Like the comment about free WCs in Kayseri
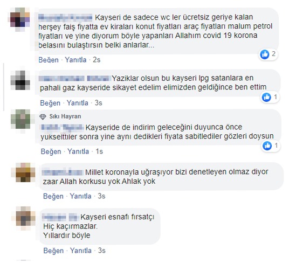The width and height of the screenshot is (289, 263). pyautogui.click(x=49, y=60)
